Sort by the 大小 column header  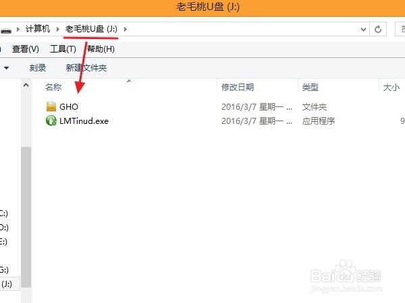pyautogui.click(x=391, y=87)
